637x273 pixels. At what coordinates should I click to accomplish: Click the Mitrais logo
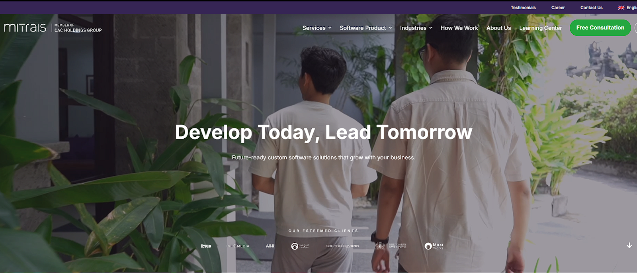tap(25, 27)
